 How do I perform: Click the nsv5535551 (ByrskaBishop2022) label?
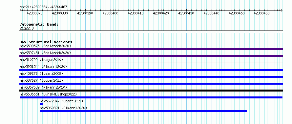click(x=48, y=94)
